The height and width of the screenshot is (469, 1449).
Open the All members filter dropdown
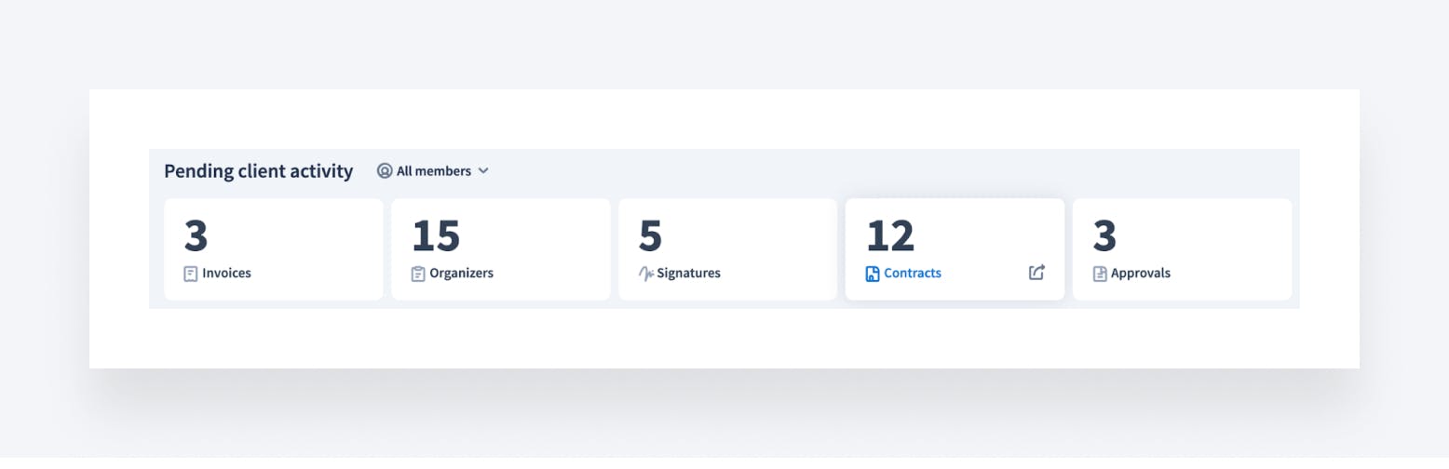point(434,171)
